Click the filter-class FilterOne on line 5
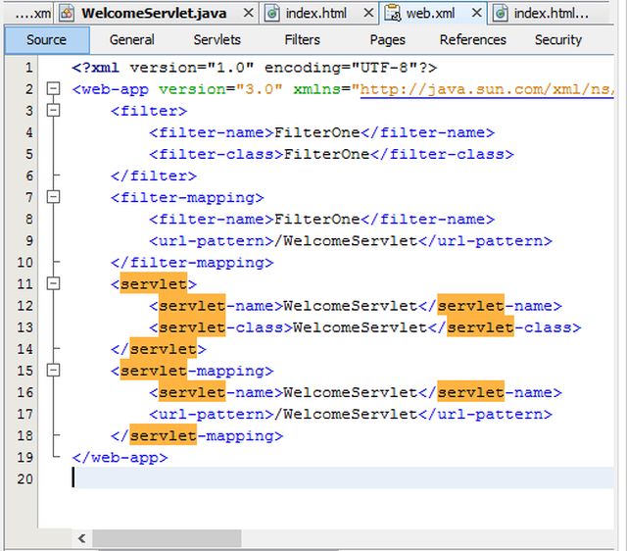Image resolution: width=627 pixels, height=551 pixels. (327, 154)
